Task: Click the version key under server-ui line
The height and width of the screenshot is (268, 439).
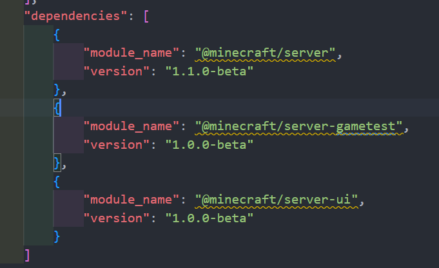Action: [117, 218]
